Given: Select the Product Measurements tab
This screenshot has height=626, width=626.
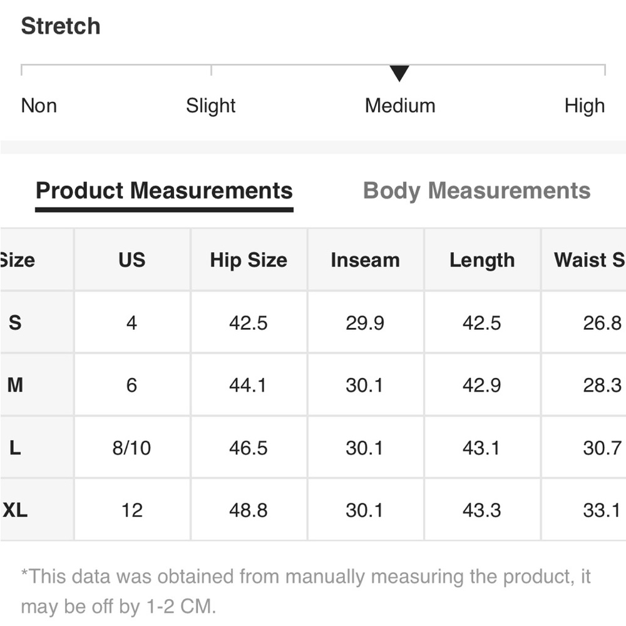Looking at the screenshot, I should tap(164, 191).
